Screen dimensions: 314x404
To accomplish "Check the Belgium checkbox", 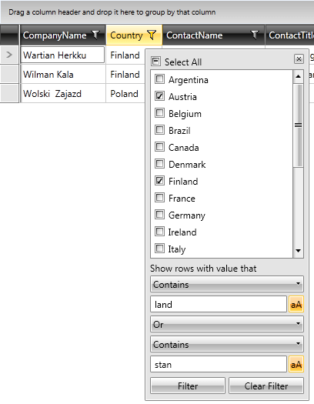I will (x=159, y=113).
